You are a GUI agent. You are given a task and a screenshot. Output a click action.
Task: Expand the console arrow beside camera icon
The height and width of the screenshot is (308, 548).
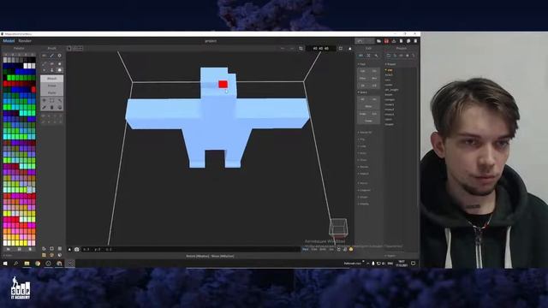click(x=69, y=249)
